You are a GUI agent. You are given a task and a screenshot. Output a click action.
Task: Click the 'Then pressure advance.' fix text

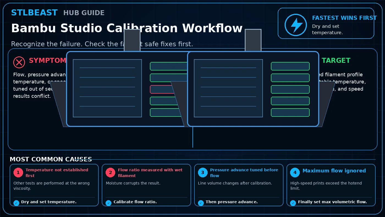pyautogui.click(x=232, y=202)
